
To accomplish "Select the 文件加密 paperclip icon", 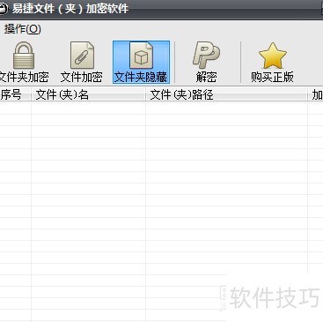I will click(82, 56).
